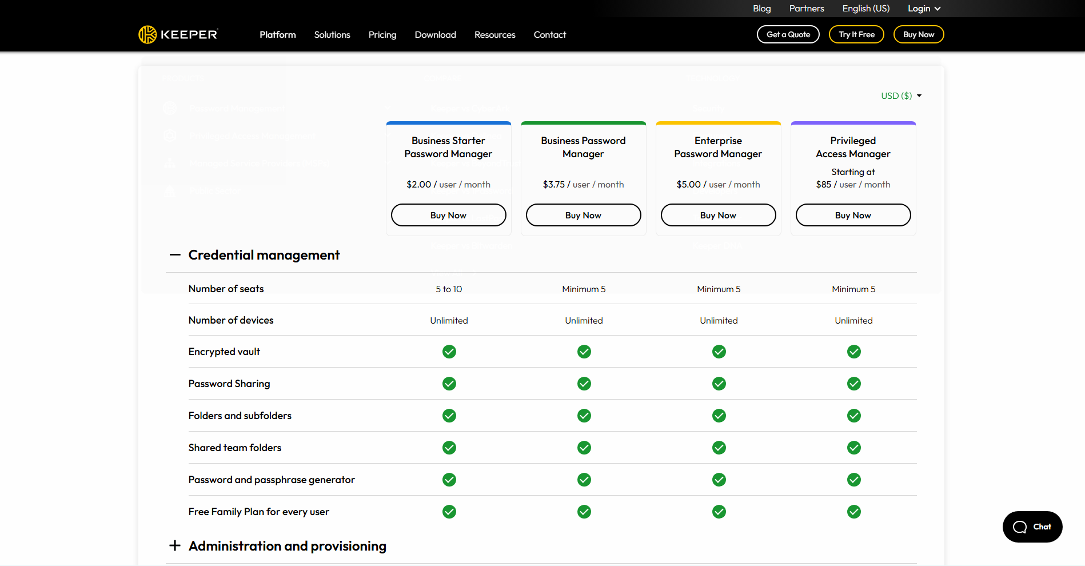Collapse the Credential management section
This screenshot has height=566, width=1085.
pos(175,255)
